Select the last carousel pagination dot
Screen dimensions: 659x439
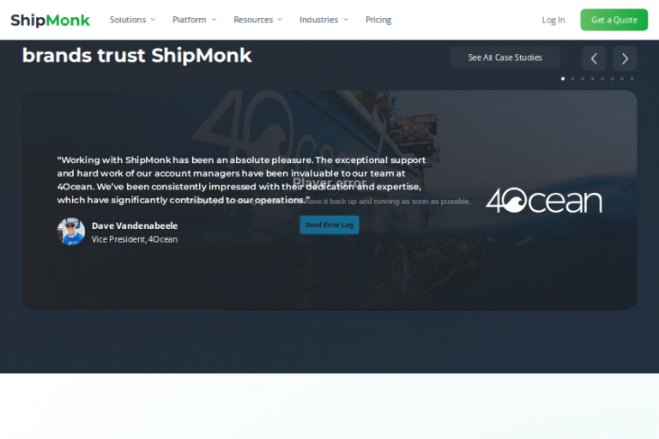point(632,79)
